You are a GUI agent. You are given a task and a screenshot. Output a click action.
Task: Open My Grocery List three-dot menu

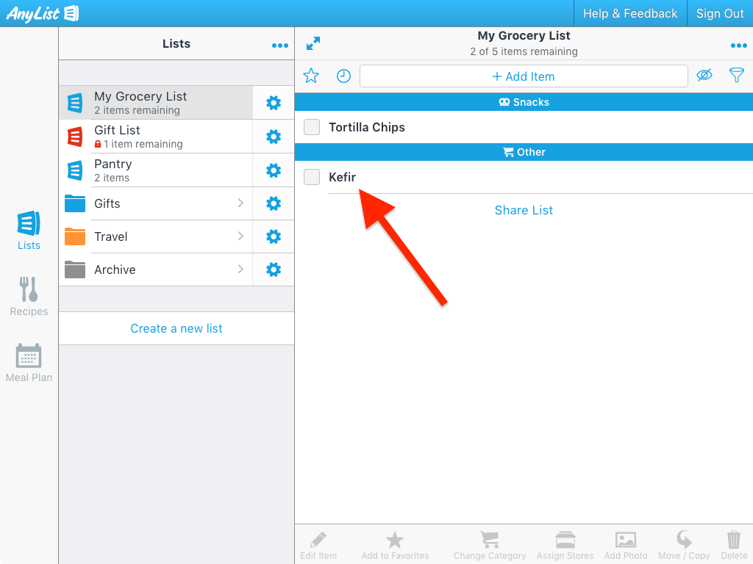point(738,46)
